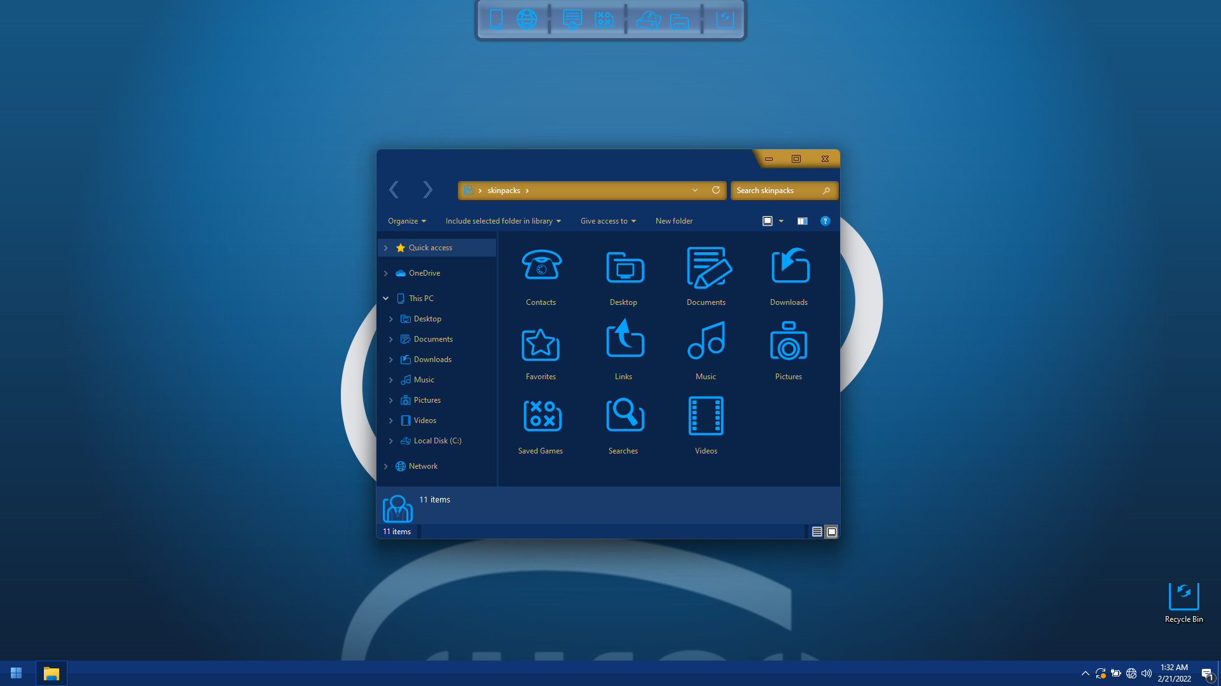This screenshot has height=686, width=1221.
Task: Switch to large icons view in status bar
Action: tap(832, 532)
